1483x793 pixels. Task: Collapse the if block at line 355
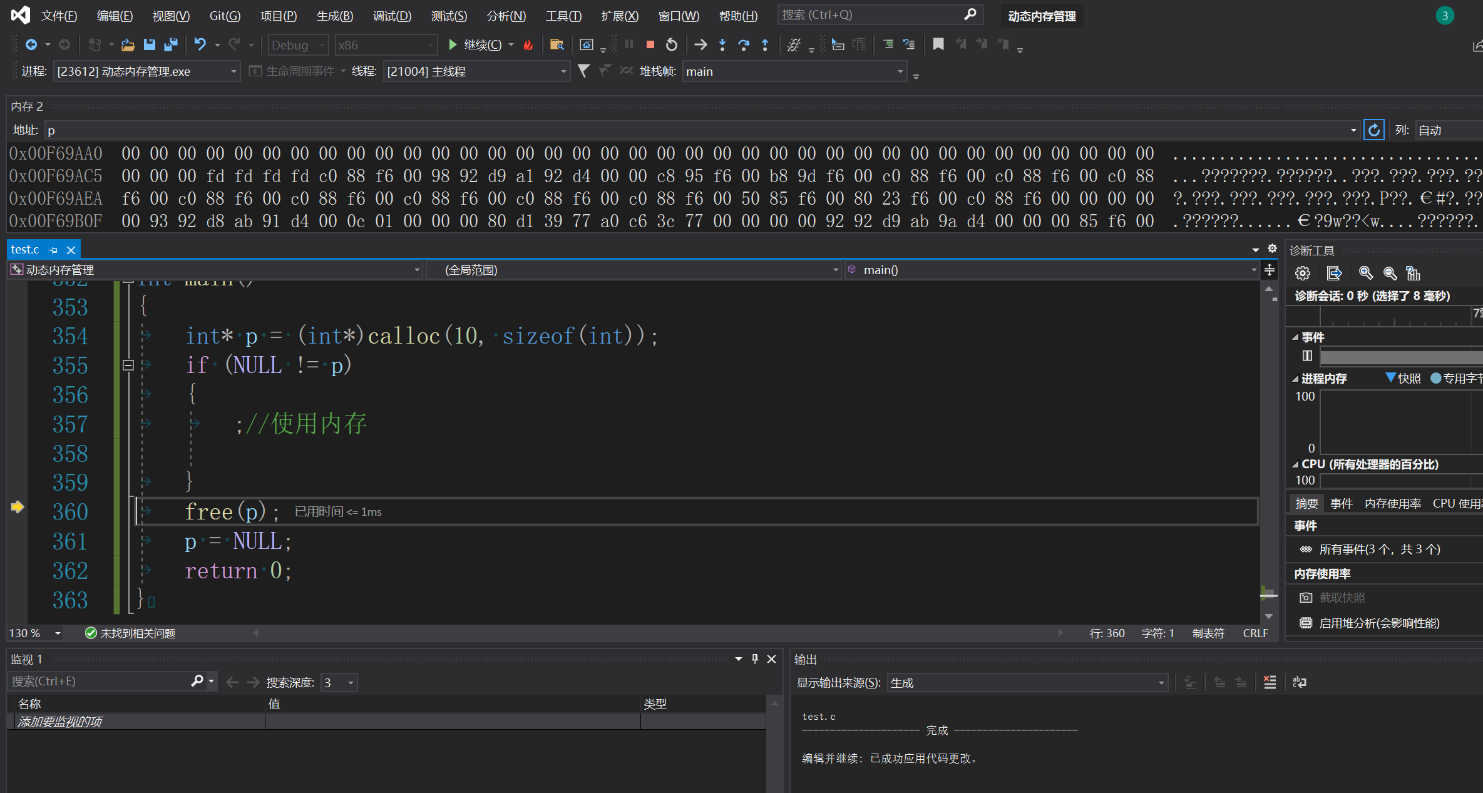128,365
